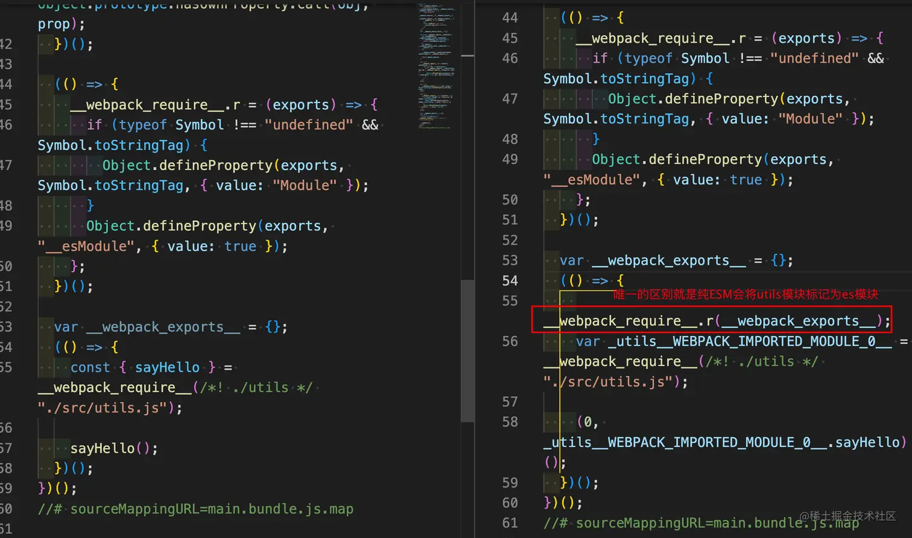Click '.sayHello)' member call in right editor
The width and height of the screenshot is (912, 538).
867,442
